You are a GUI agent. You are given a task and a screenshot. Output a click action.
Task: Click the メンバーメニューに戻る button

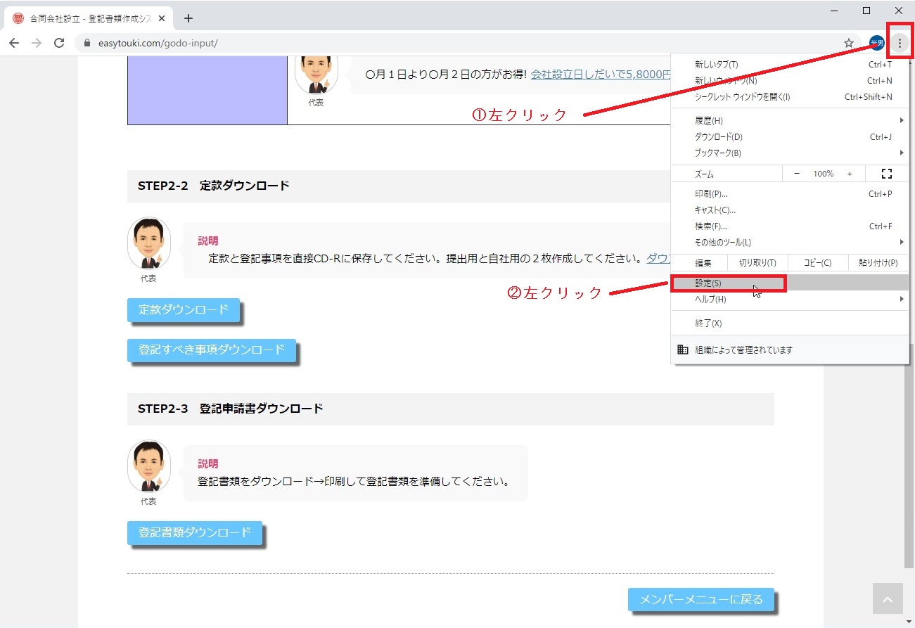click(700, 600)
